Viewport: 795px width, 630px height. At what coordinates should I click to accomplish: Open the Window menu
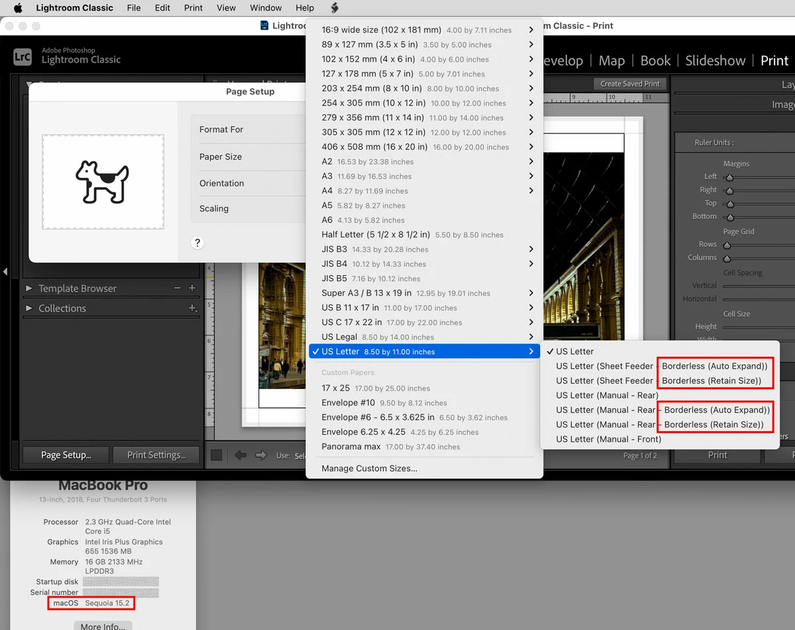tap(266, 8)
